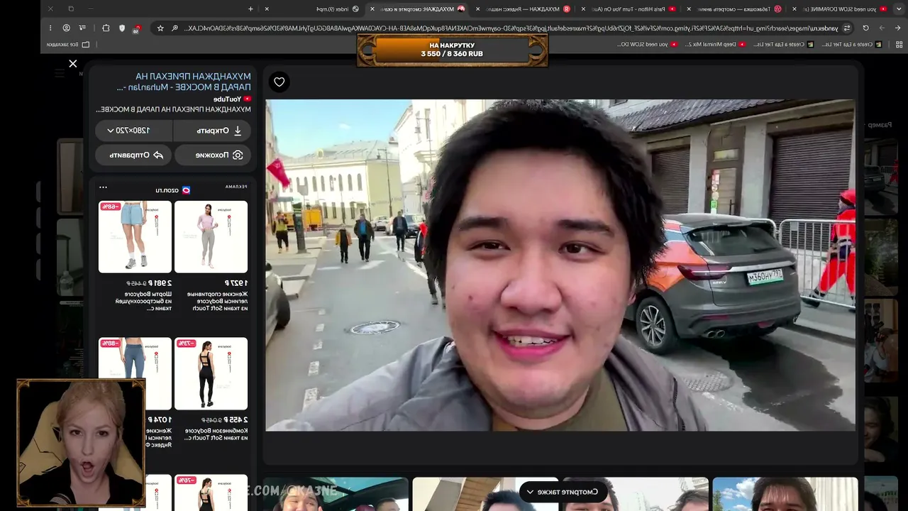
Task: Click the 'Открыть' button
Action: click(213, 131)
